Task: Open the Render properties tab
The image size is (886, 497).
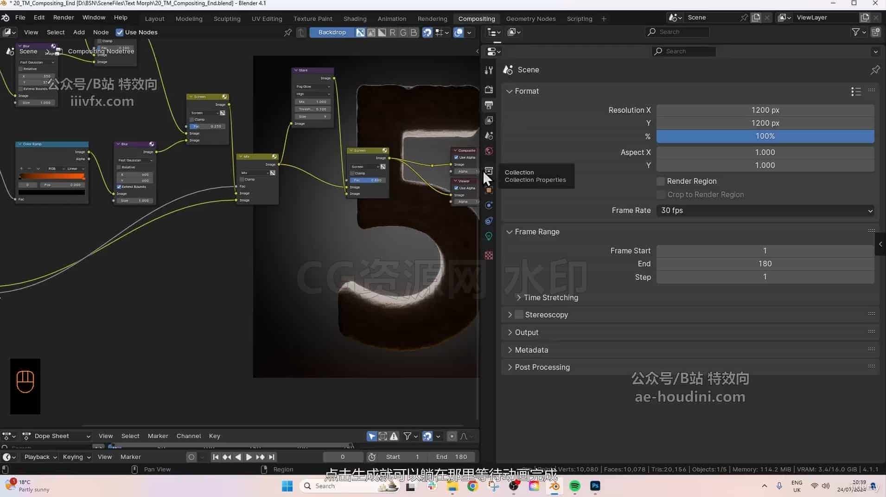Action: [489, 90]
